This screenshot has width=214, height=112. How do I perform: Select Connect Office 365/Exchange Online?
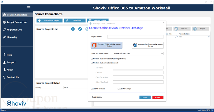click(x=106, y=45)
